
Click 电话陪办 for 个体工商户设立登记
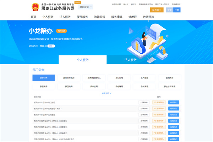coord(159,103)
